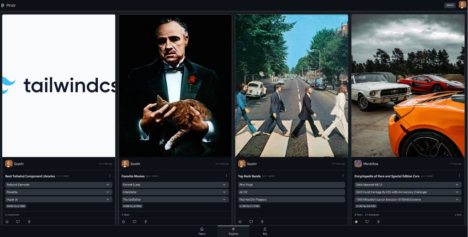
Task: Open the tailwindcss cover image
Action: pos(58,86)
